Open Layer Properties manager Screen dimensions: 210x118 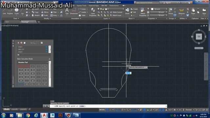point(93,12)
